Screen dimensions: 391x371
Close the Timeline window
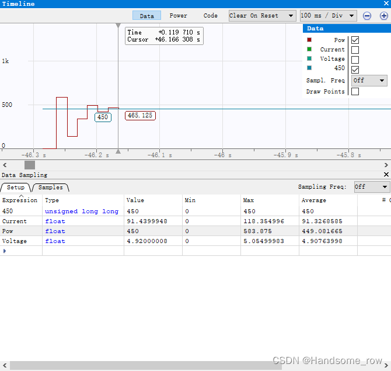[386, 4]
